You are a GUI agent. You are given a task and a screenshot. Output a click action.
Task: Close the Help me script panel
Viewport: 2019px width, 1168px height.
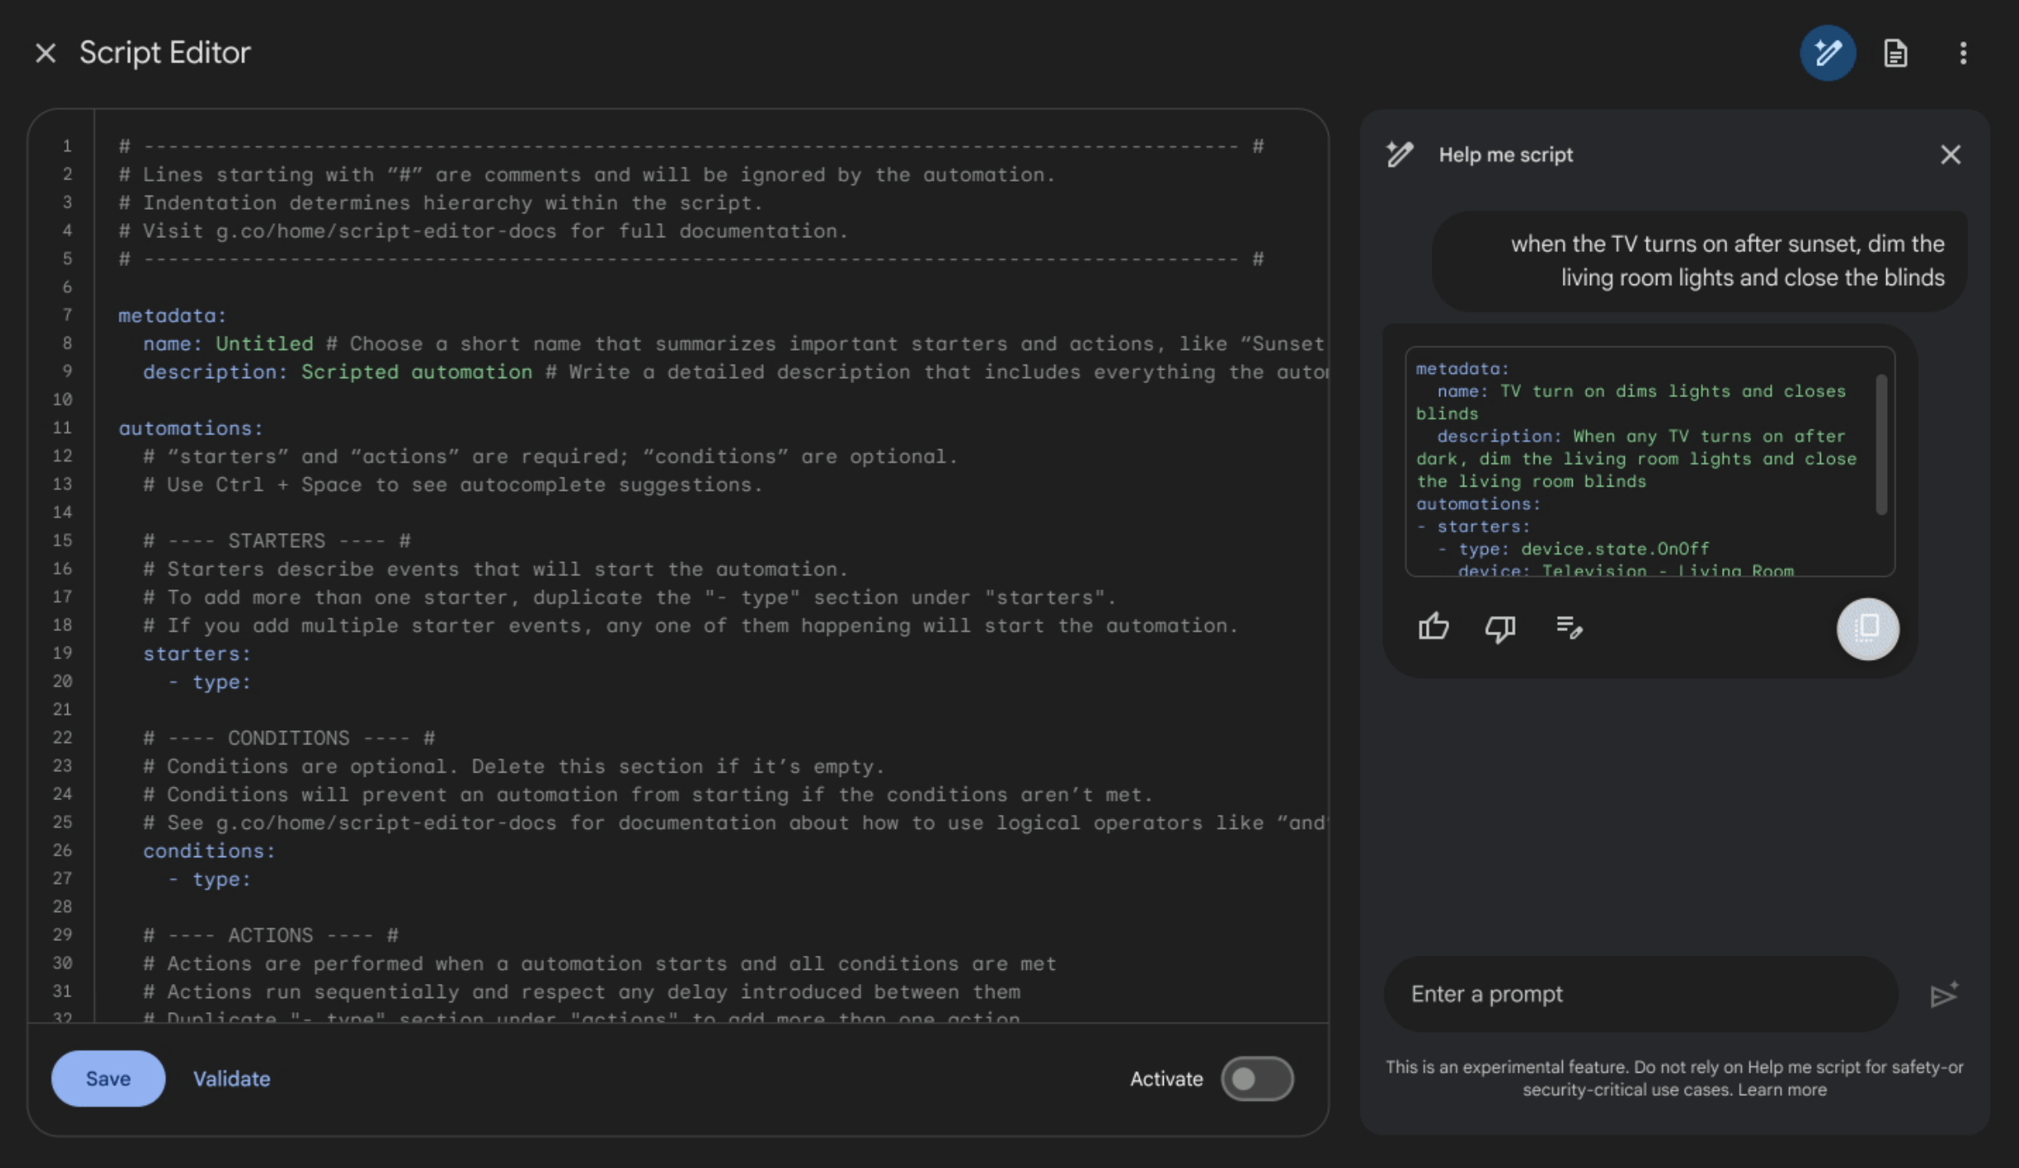pos(1950,155)
